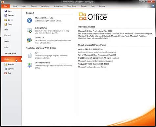Select the Slide Show ribbon tab
The height and width of the screenshot is (127, 156).
click(x=72, y=6)
